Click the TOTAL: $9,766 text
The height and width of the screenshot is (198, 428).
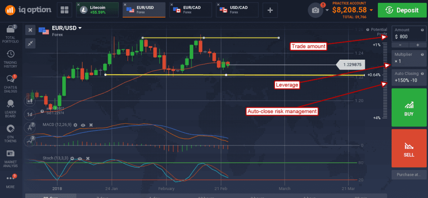pyautogui.click(x=354, y=17)
